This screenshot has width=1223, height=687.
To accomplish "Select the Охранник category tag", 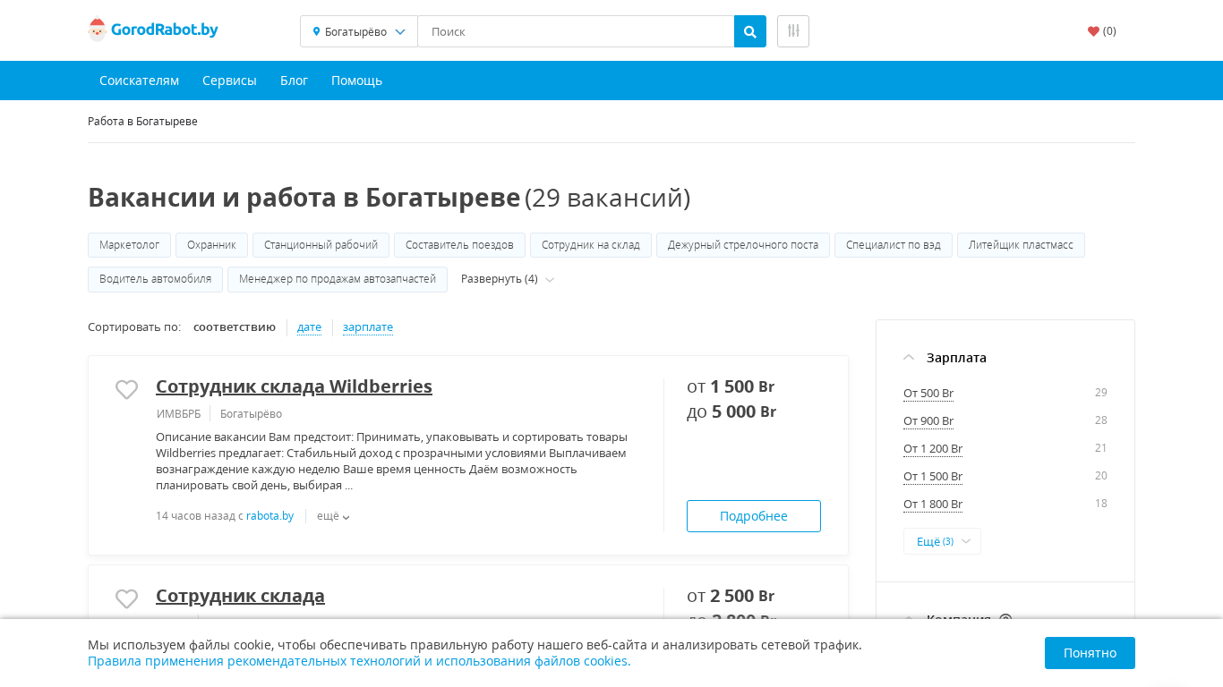I will tap(211, 245).
